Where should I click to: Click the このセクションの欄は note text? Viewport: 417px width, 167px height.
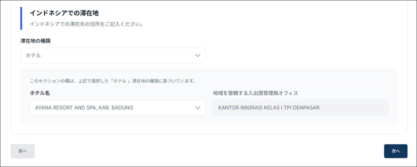pyautogui.click(x=112, y=81)
